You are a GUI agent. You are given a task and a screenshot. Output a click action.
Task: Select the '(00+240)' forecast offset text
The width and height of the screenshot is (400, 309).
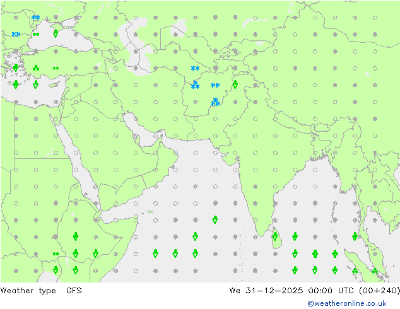(379, 290)
